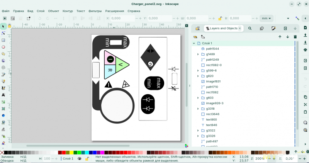Close the Layers and Objects tab

[x=240, y=28]
